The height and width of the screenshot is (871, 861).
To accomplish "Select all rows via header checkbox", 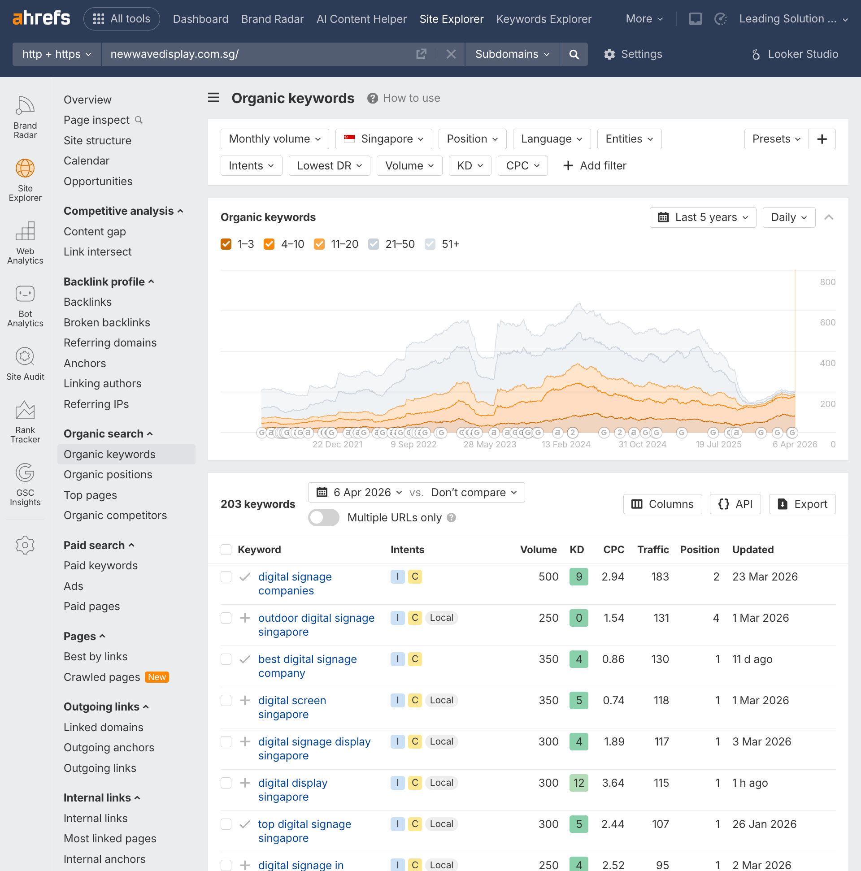I will point(226,550).
